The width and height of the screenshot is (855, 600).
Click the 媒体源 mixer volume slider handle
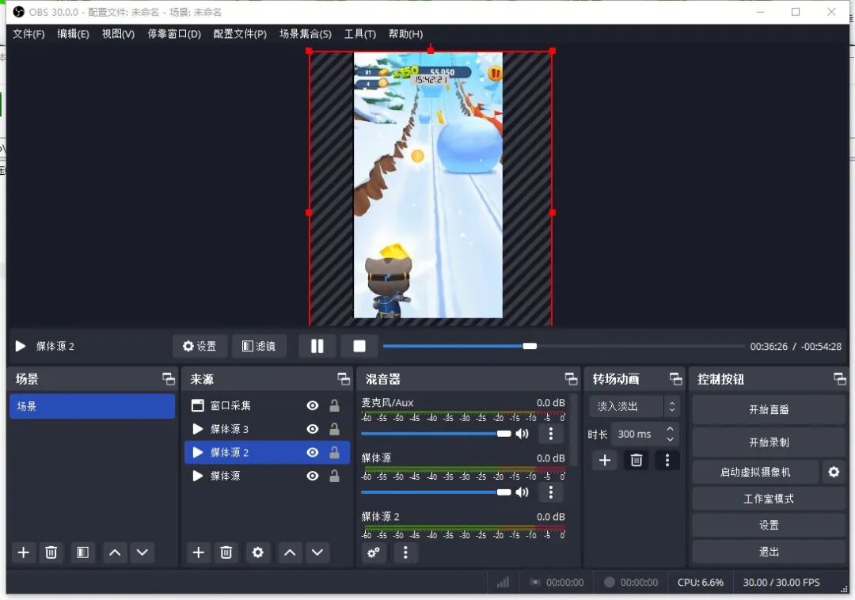click(x=503, y=492)
